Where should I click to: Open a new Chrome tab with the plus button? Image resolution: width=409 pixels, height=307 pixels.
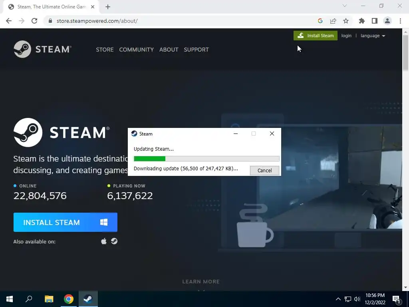click(x=108, y=7)
